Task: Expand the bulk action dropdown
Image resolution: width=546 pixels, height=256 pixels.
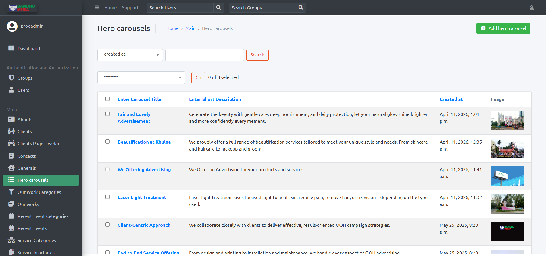Action: [141, 78]
